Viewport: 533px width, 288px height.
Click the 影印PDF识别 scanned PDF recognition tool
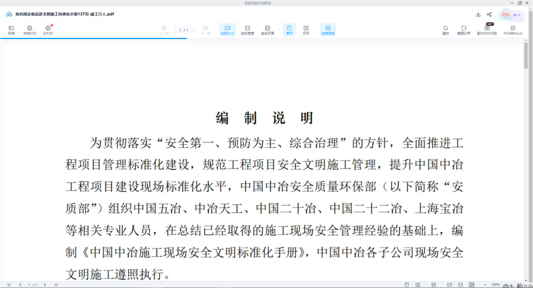click(487, 30)
